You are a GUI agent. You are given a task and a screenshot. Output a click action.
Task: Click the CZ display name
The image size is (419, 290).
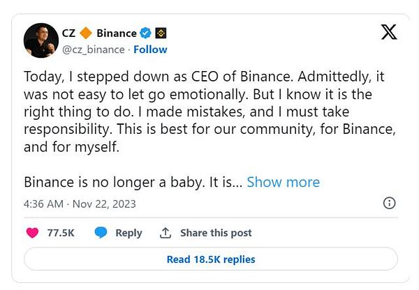69,33
